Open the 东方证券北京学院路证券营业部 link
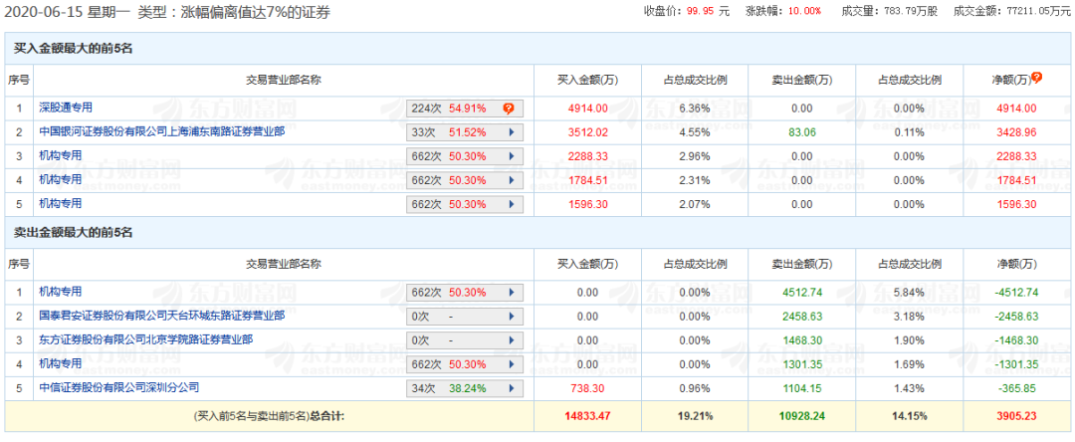1075x442 pixels. click(145, 339)
